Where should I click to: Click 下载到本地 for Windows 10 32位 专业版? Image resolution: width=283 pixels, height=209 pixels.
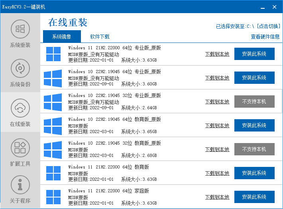coord(217,102)
